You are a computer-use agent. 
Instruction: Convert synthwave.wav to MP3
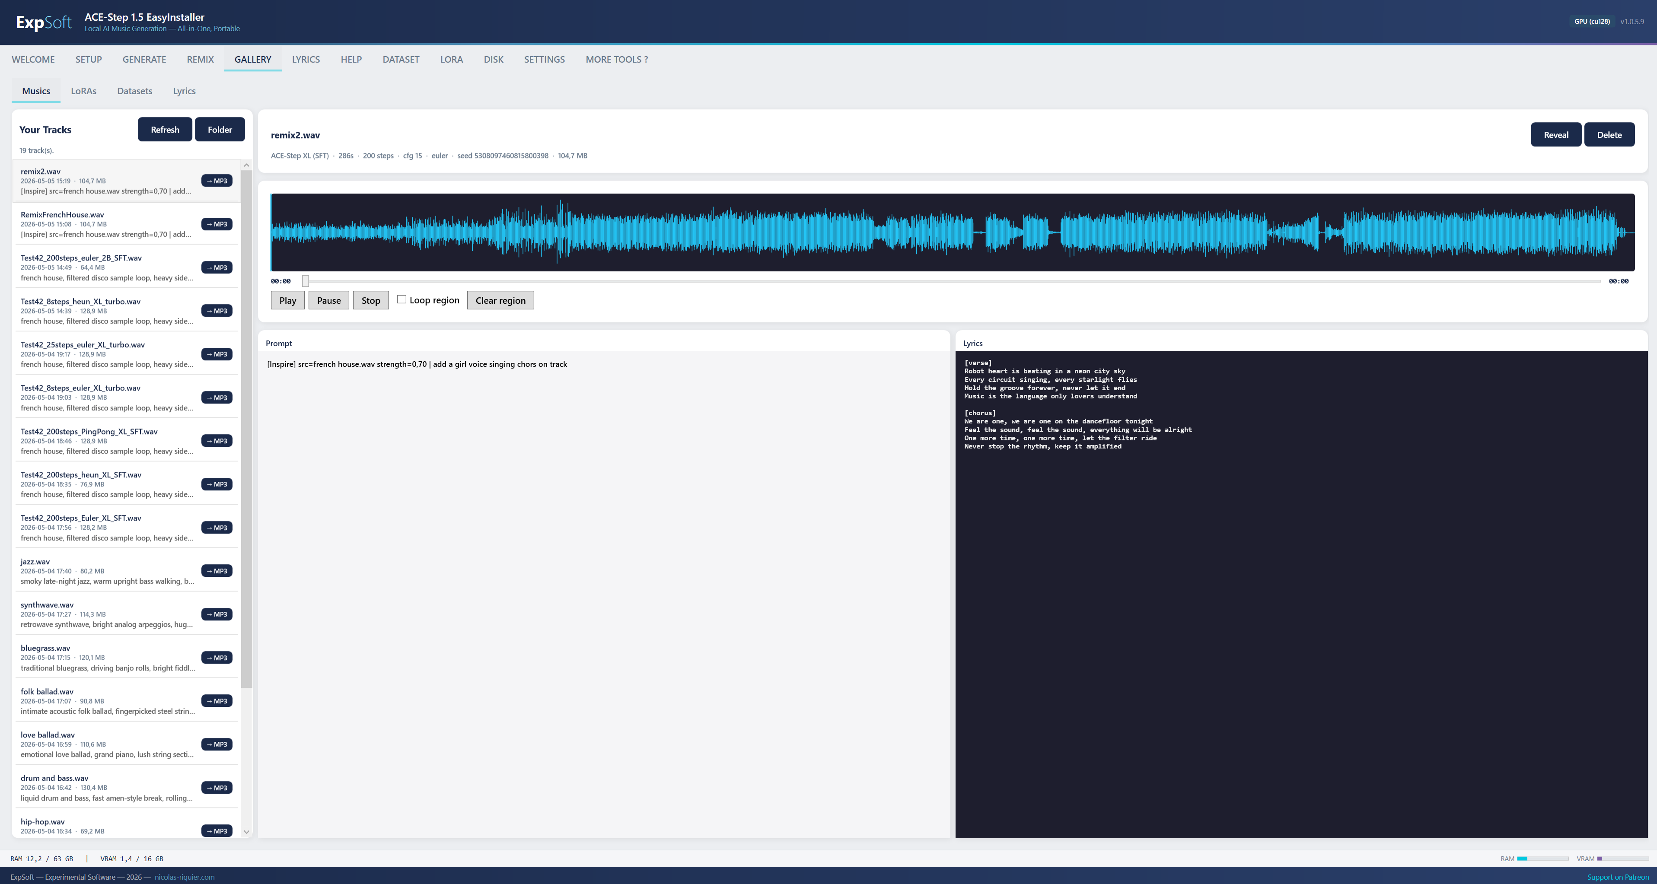tap(217, 614)
